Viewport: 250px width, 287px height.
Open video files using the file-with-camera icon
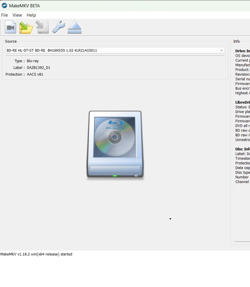coord(10,27)
